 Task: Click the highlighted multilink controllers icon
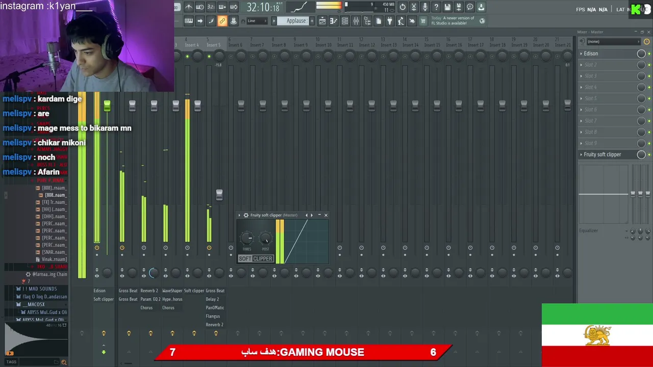222,21
